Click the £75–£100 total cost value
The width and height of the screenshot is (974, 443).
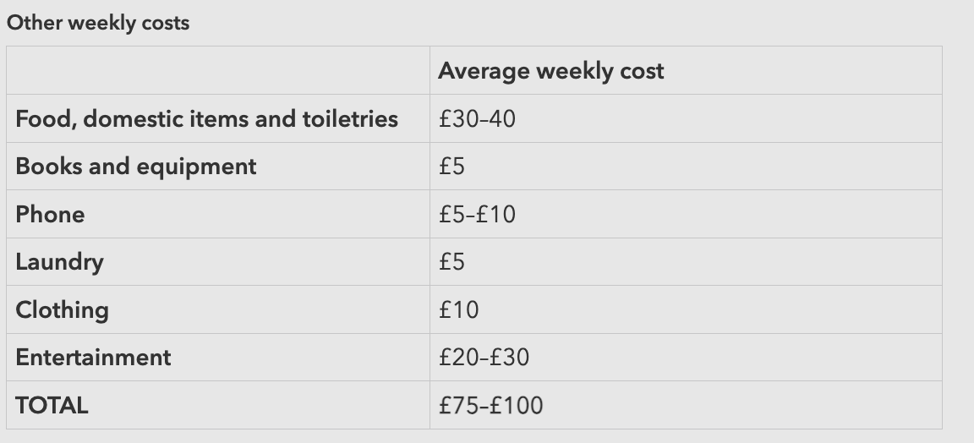pyautogui.click(x=490, y=406)
